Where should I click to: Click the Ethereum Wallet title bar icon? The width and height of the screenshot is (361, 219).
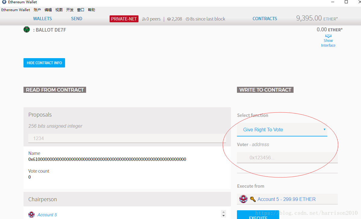point(4,2)
